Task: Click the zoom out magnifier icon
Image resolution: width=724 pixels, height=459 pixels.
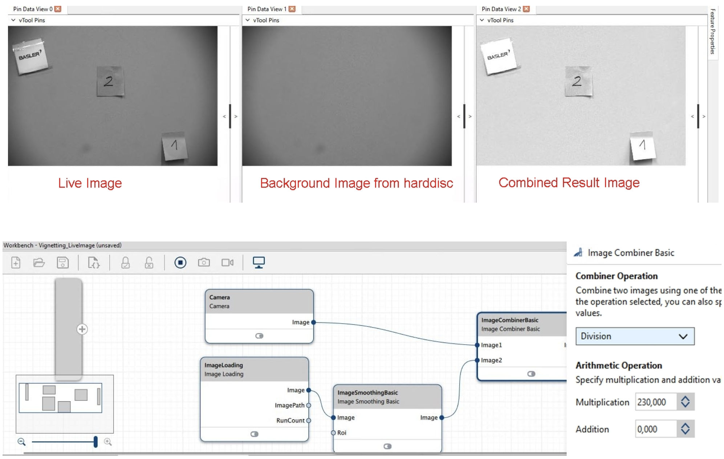Action: coord(21,442)
